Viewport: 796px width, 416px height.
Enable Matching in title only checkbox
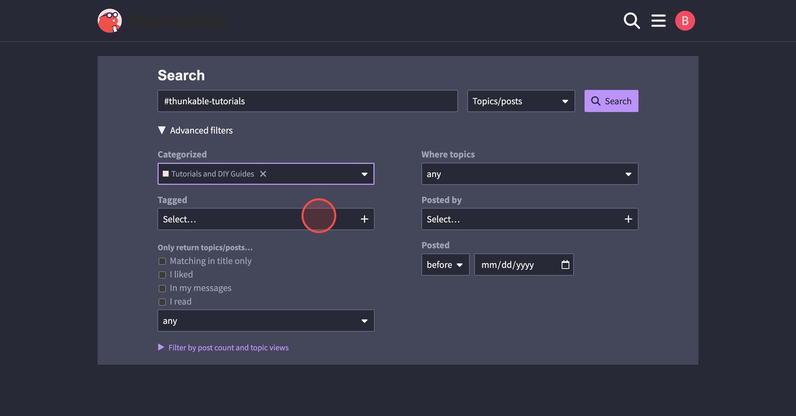[162, 261]
